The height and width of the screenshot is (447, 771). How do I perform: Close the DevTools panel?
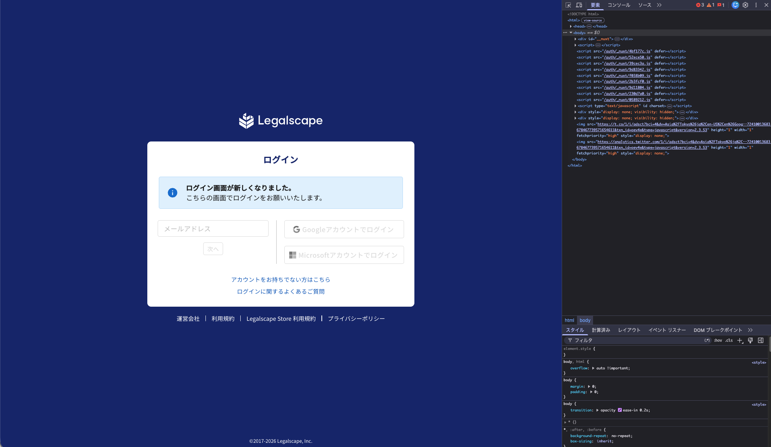pos(766,5)
